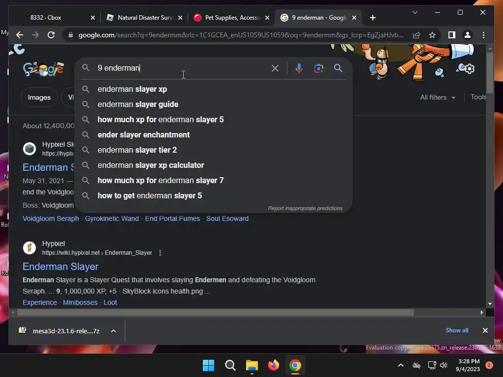
Task: Open Chrome three-dot menu
Action: [483, 35]
